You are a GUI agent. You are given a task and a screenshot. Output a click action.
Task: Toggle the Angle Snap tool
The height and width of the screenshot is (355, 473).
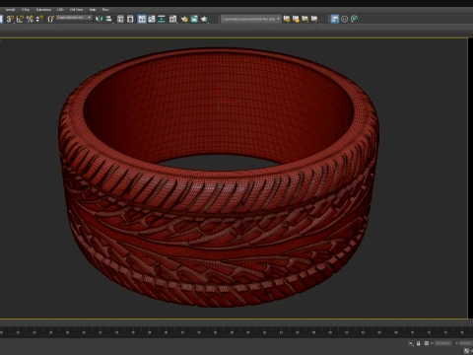[x=20, y=19]
